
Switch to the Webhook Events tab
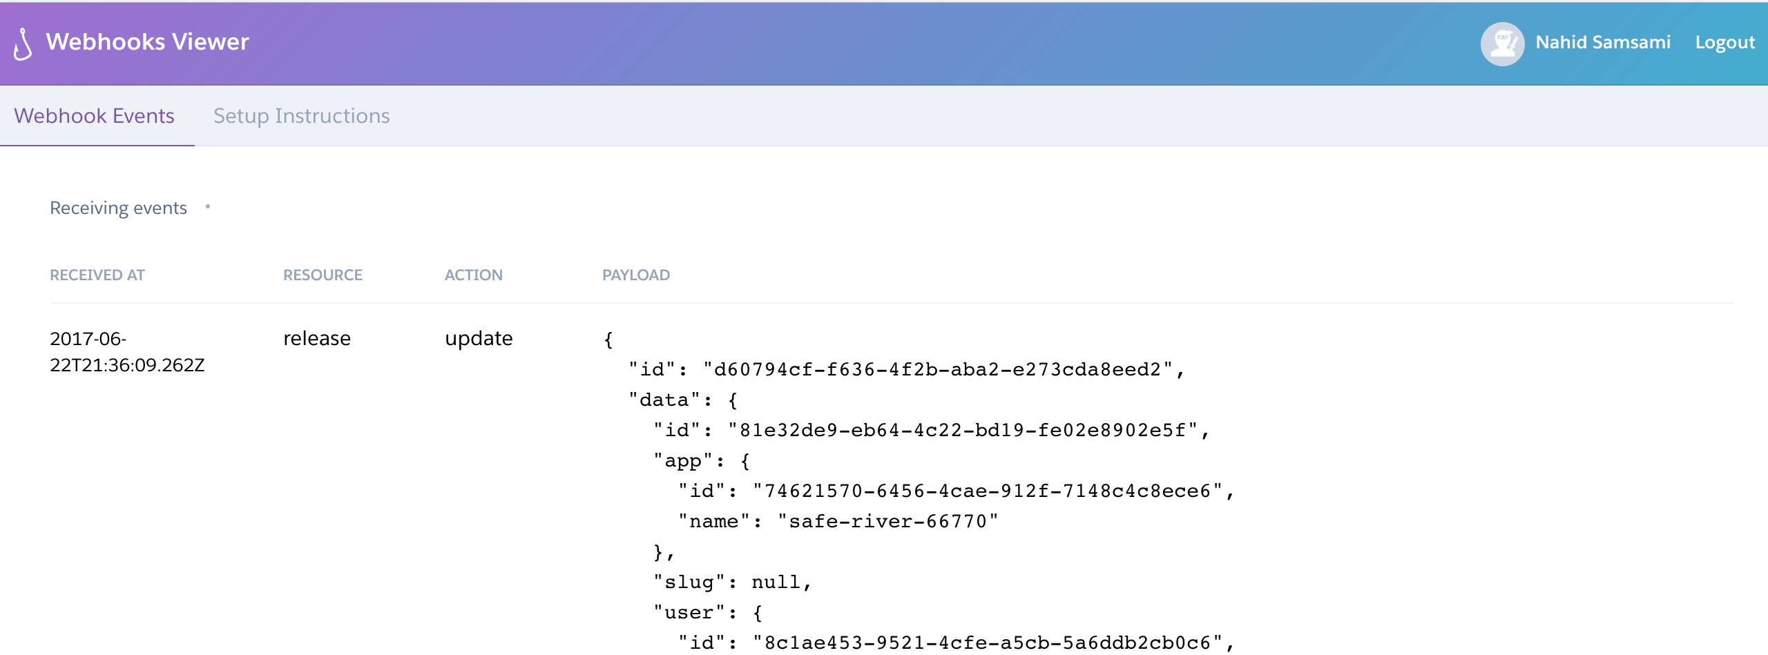click(x=95, y=115)
